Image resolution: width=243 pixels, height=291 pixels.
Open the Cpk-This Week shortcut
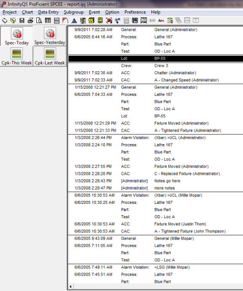17,56
